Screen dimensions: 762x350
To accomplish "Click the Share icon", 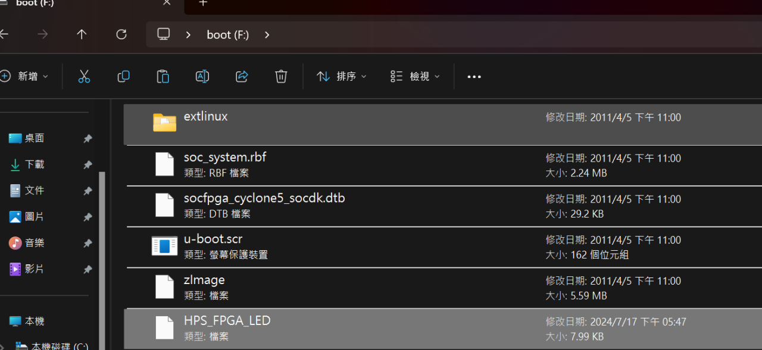I will [241, 76].
